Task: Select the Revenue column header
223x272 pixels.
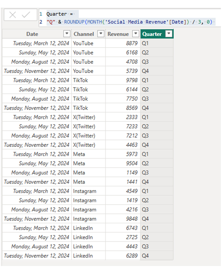Action: tap(118, 34)
